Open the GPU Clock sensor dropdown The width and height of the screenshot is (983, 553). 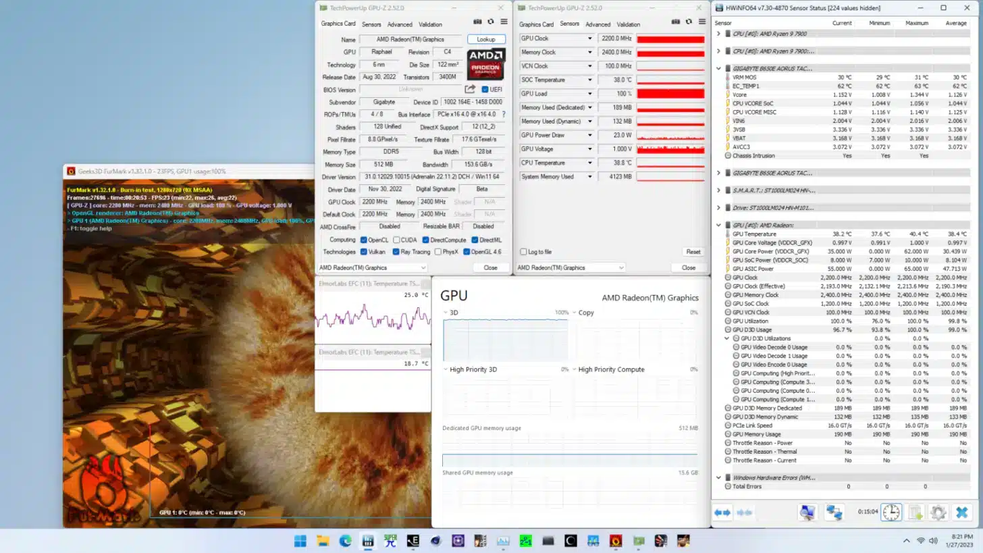589,38
